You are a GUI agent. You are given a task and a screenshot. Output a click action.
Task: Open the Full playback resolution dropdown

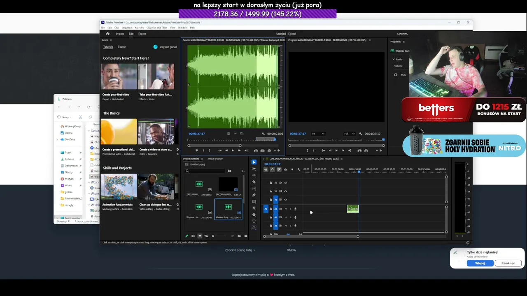point(349,134)
